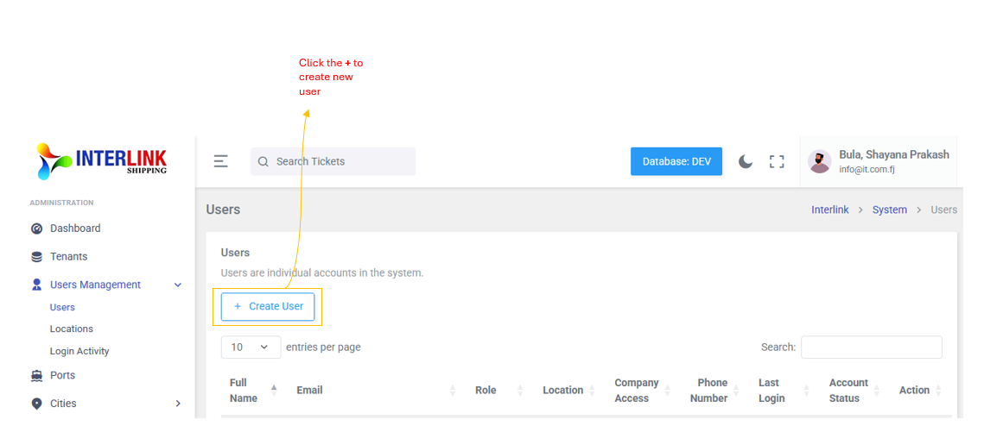Open Login Activity in the sidebar

pyautogui.click(x=79, y=352)
